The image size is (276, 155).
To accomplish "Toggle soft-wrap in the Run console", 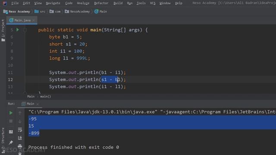I will (20, 130).
